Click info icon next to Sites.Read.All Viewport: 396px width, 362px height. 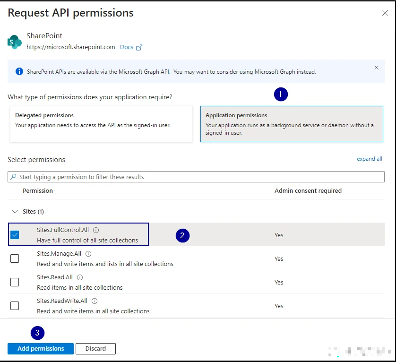(80, 277)
